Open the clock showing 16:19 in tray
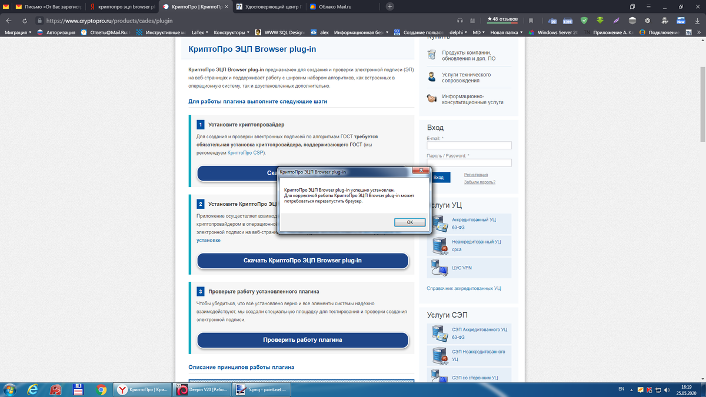706x397 pixels. coord(686,389)
